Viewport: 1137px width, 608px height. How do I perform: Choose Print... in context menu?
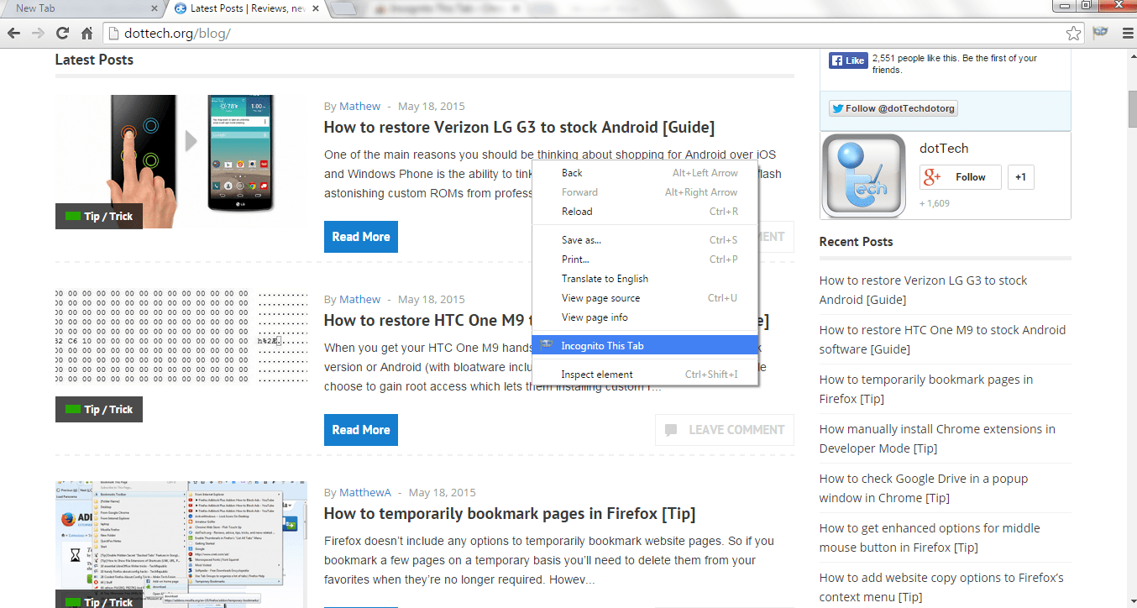pyautogui.click(x=645, y=259)
